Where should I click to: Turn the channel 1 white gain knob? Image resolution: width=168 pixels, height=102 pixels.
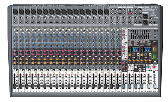[x=15, y=30]
